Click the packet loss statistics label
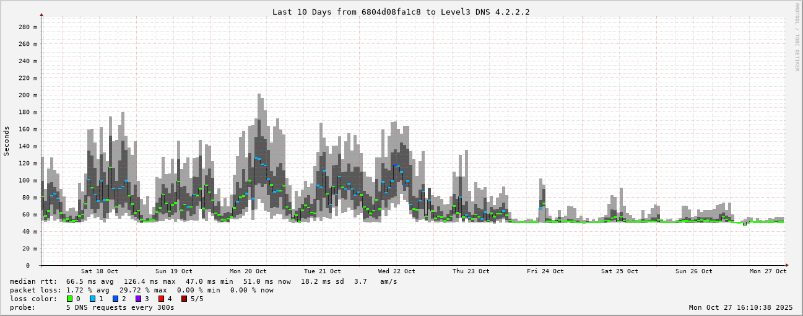This screenshot has width=803, height=316. point(35,290)
